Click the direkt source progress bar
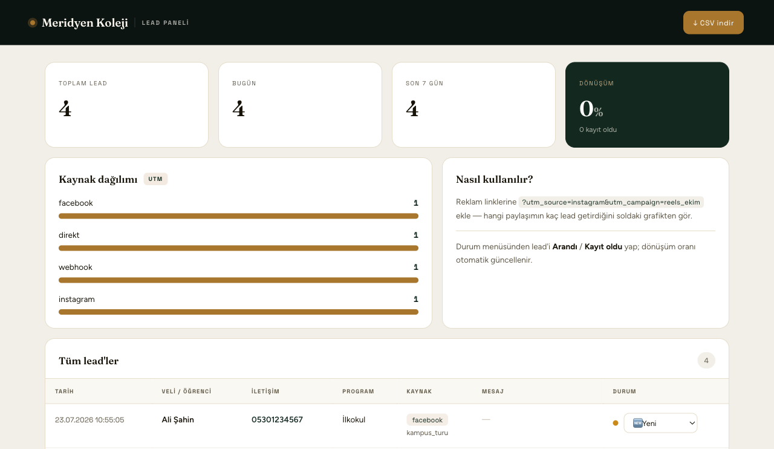 pos(238,248)
